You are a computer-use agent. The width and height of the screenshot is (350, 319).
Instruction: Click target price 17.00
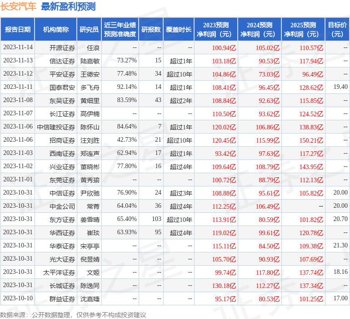point(340,298)
